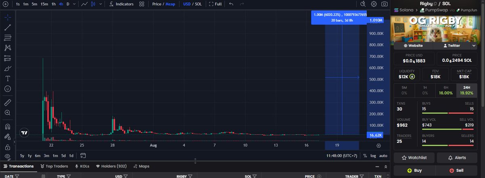The height and width of the screenshot is (178, 485).
Task: Set interval to 1h
Action: (x=53, y=4)
